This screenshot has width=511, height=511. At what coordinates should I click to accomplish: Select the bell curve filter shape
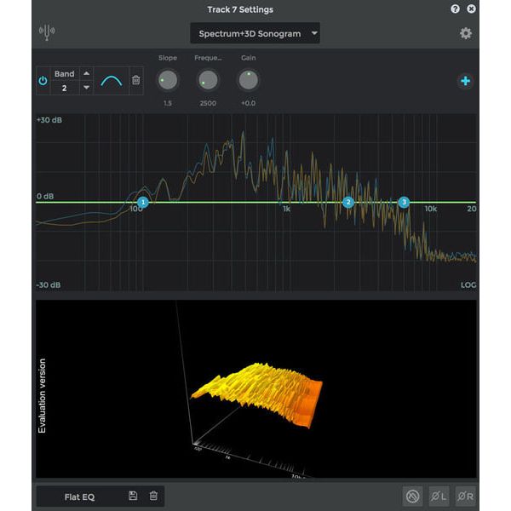tap(112, 81)
